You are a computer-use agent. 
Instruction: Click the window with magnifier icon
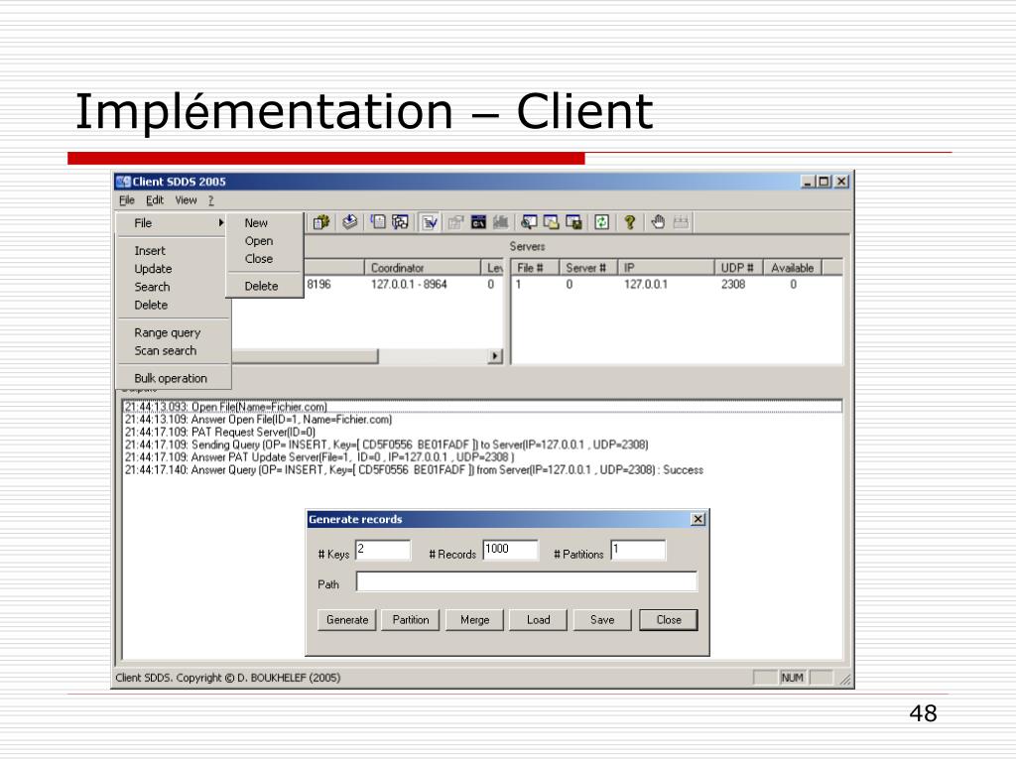click(530, 222)
